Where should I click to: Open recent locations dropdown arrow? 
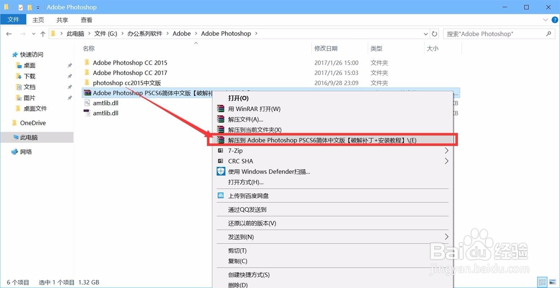pyautogui.click(x=34, y=34)
